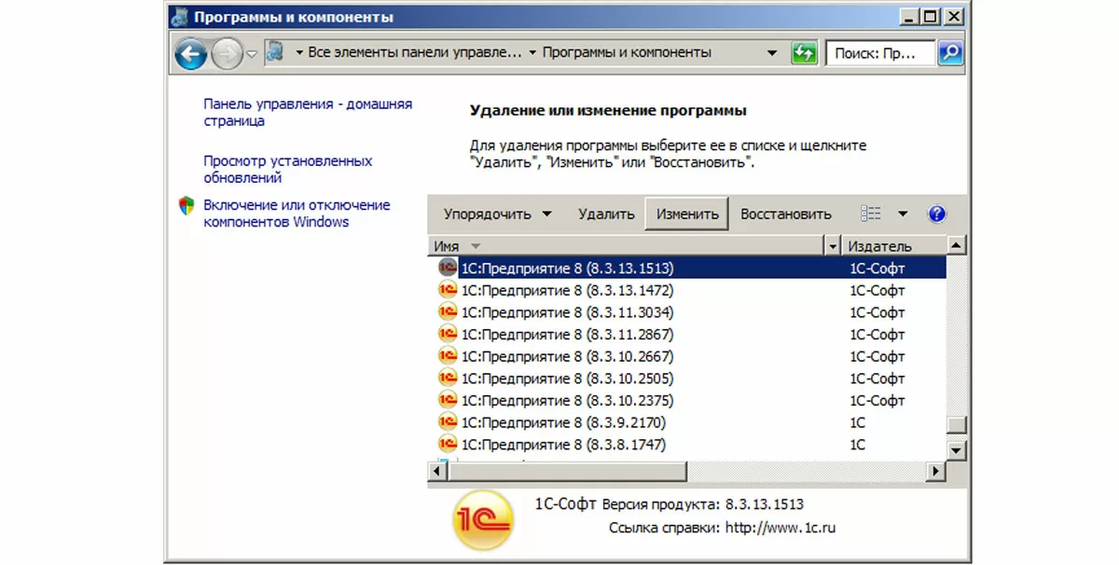Open the 'Упорядочить' menu

coord(498,214)
